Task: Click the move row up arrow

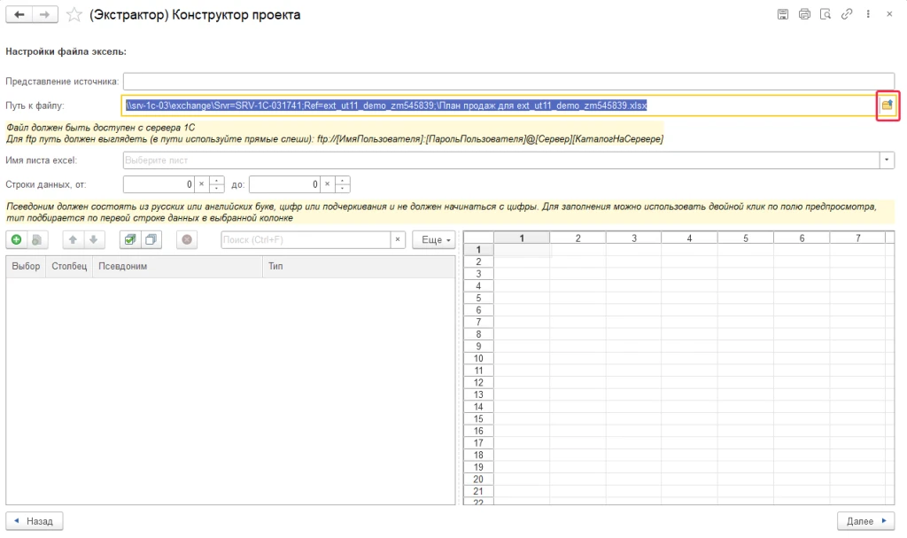Action: click(x=75, y=239)
